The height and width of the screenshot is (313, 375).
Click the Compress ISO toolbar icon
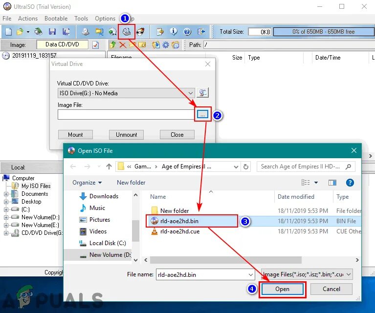click(x=99, y=32)
